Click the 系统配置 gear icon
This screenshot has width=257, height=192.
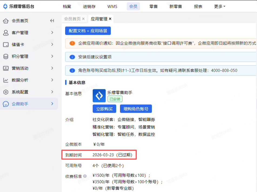(x=6, y=92)
